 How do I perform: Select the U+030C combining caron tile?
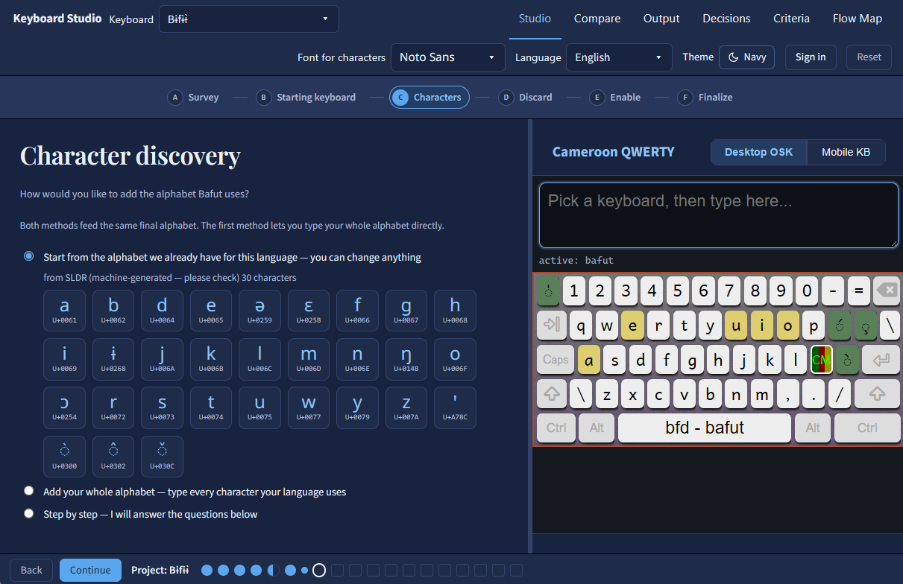coord(162,457)
